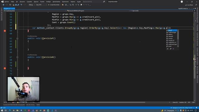Click the Live Share button
The image size is (199, 112).
pyautogui.click(x=189, y=5)
